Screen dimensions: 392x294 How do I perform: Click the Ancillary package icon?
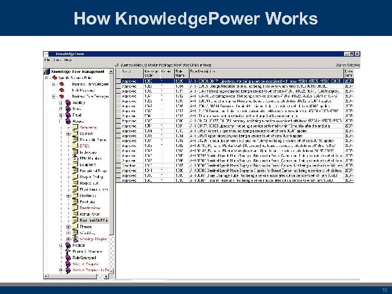(x=68, y=102)
